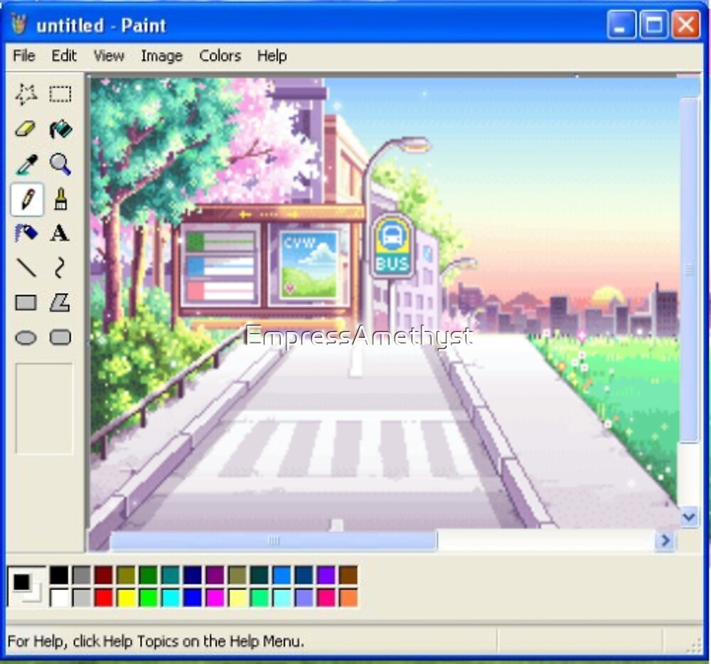Pick the Curve tool
This screenshot has height=664, width=711.
click(60, 268)
